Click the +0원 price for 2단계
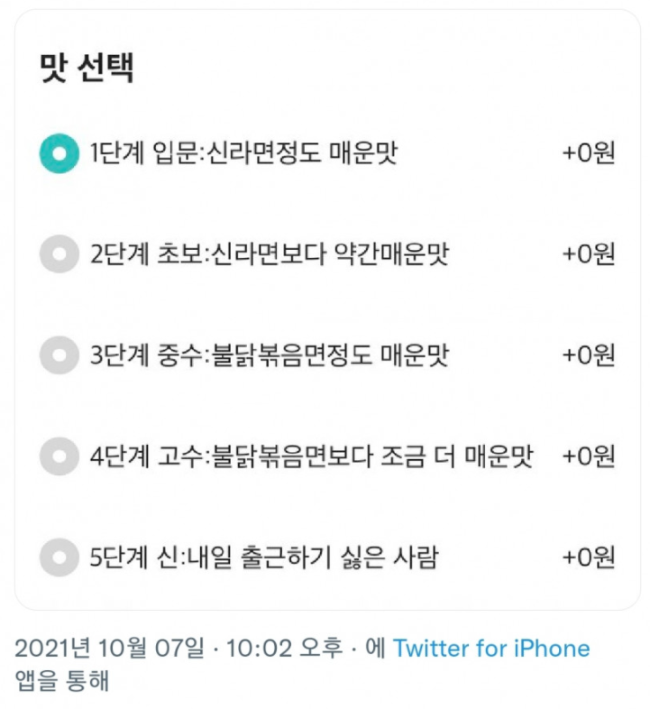The height and width of the screenshot is (709, 650). (x=589, y=255)
